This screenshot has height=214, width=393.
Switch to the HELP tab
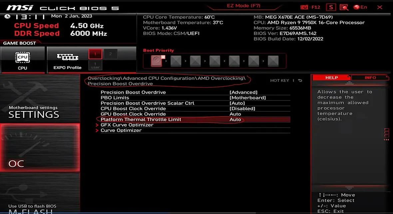(x=332, y=78)
